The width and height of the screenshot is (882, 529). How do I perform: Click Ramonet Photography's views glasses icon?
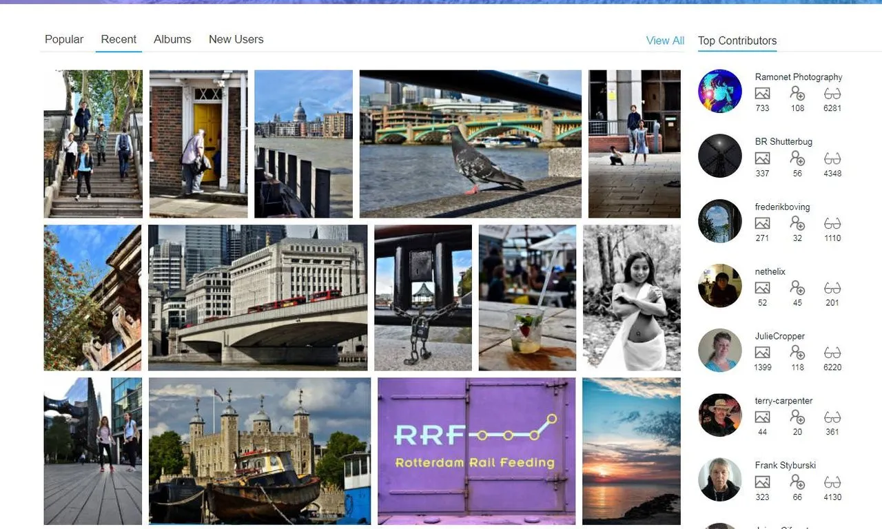point(832,94)
